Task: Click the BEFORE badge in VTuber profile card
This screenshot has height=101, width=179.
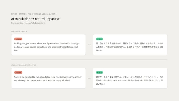Action: (x=18, y=73)
